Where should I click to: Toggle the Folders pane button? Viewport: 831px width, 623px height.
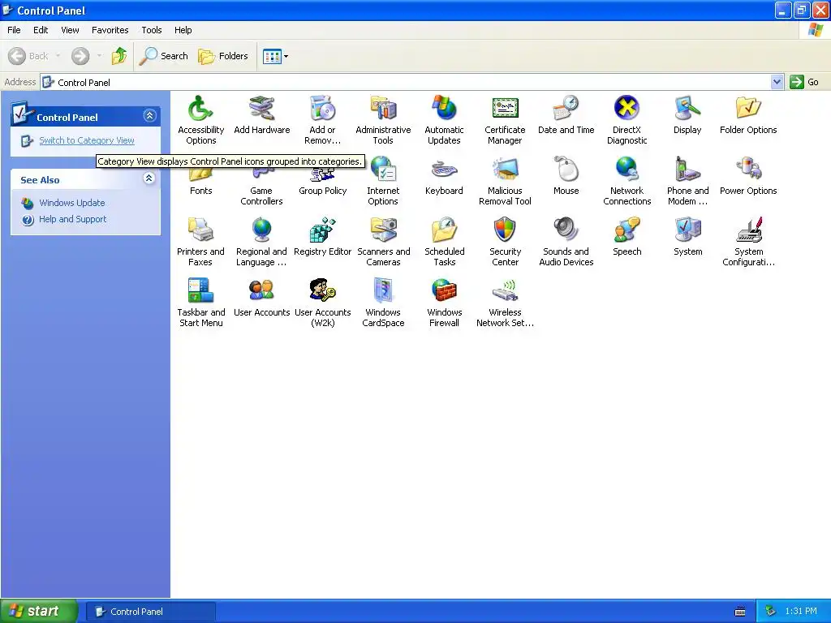tap(222, 56)
